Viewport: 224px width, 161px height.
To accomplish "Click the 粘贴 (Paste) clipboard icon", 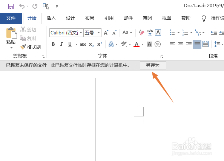I will click(11, 33).
